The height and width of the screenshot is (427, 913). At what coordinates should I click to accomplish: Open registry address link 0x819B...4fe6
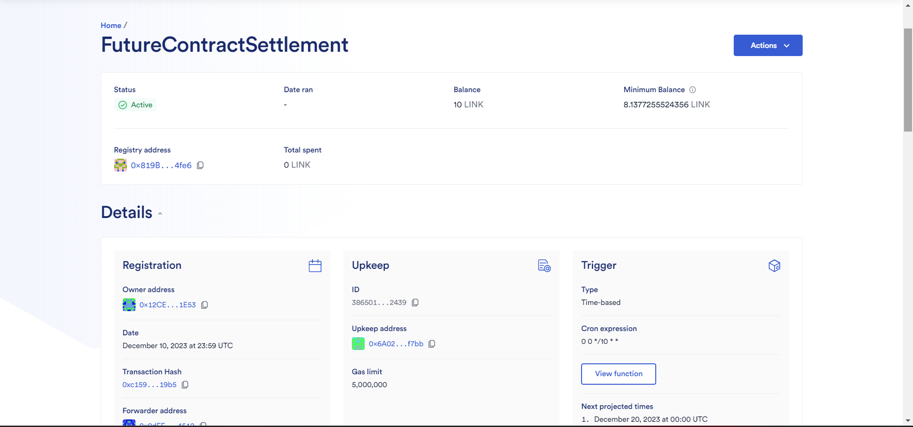pos(161,165)
